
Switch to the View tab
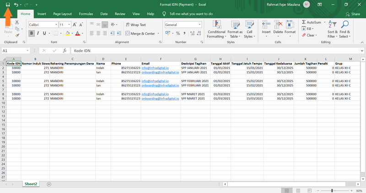pyautogui.click(x=136, y=14)
